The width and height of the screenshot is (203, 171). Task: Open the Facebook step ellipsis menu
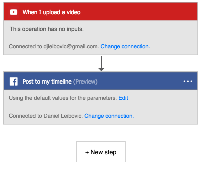click(188, 81)
